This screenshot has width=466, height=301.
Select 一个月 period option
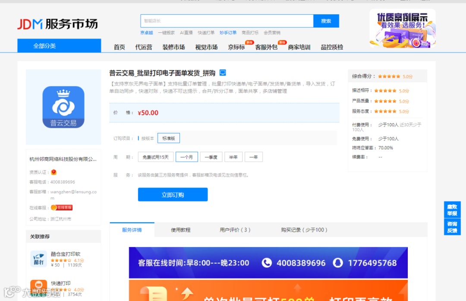187,157
